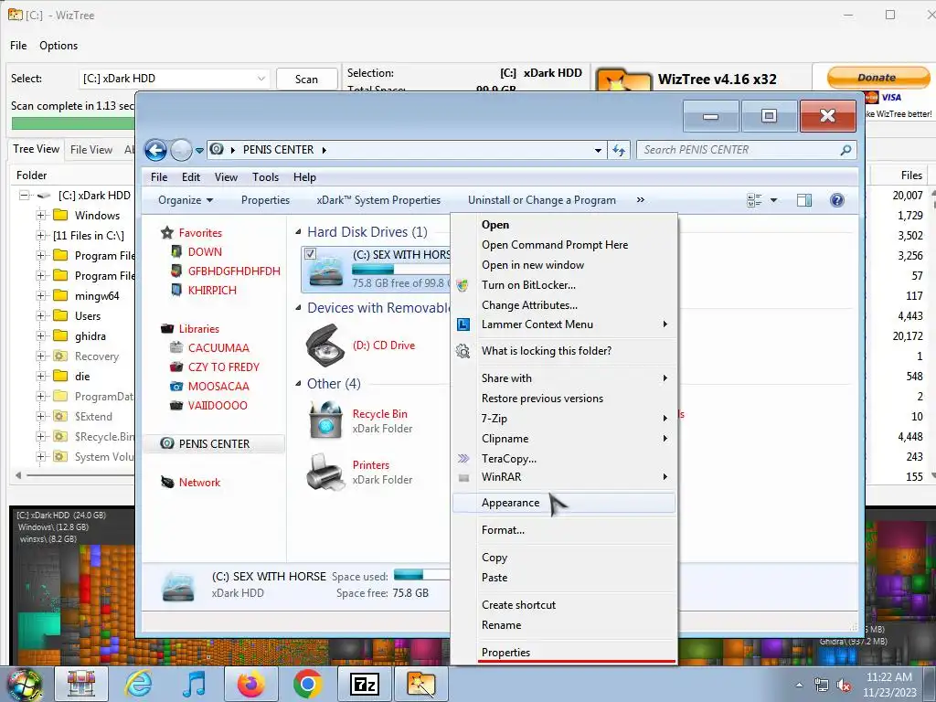This screenshot has height=702, width=936.
Task: Choose Appearance in the context menu
Action: 564,503
